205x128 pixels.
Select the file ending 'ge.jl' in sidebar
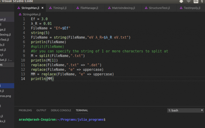click(x=3, y=29)
